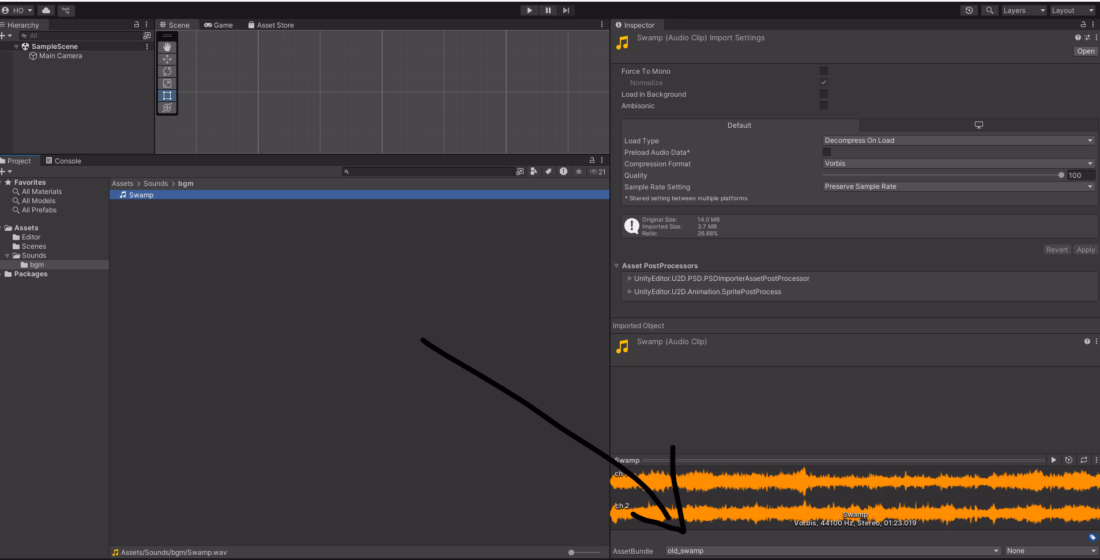The height and width of the screenshot is (560, 1100).
Task: Lock the Inspector panel
Action: [1083, 25]
